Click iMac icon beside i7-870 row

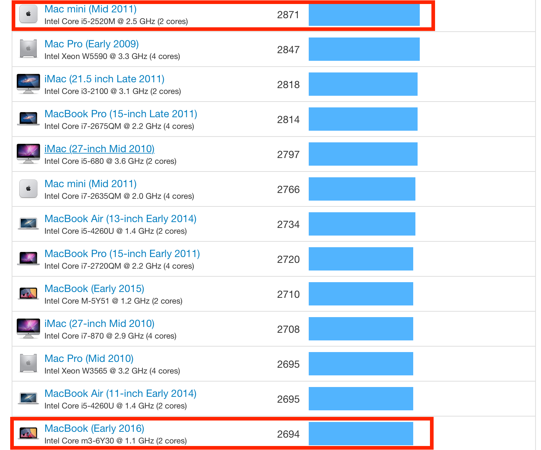[x=28, y=329]
